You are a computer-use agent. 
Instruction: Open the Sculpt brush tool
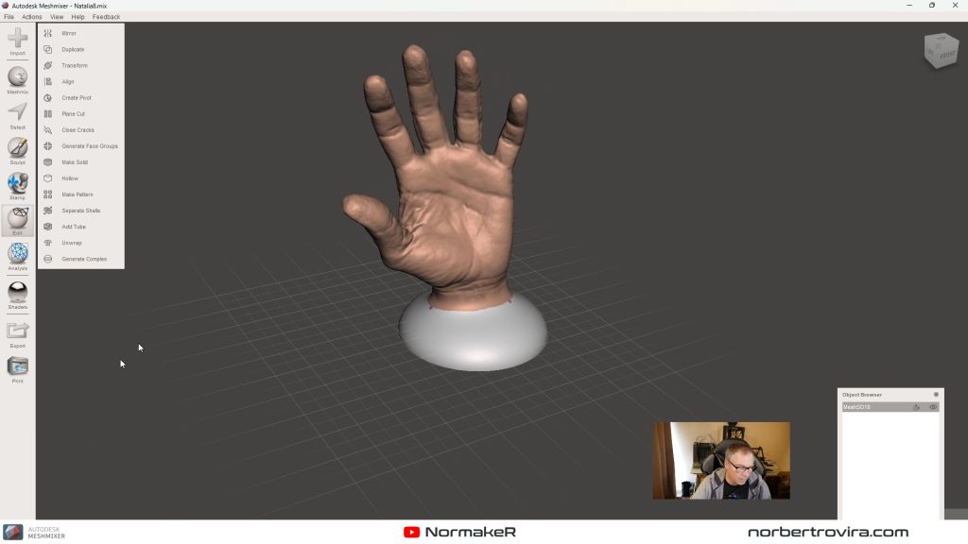[17, 148]
